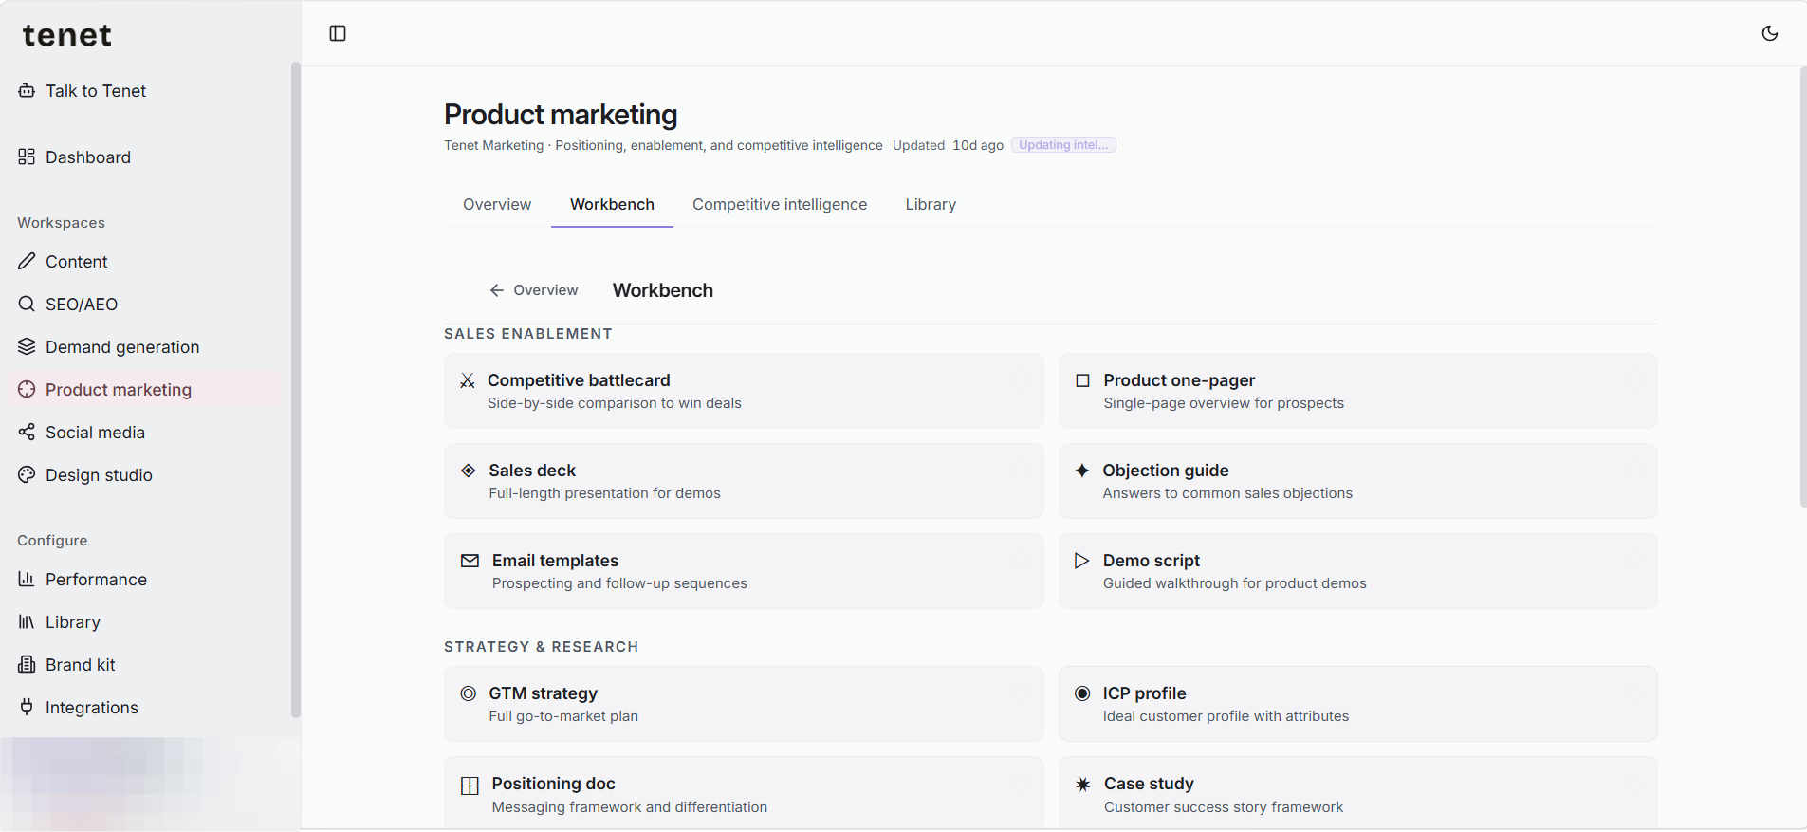
Task: Select Product marketing in the sidebar
Action: point(142,390)
